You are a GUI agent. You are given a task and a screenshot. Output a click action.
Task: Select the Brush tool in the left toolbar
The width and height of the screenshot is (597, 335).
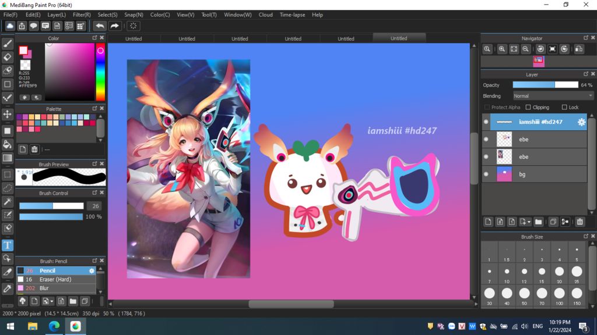[x=7, y=44]
